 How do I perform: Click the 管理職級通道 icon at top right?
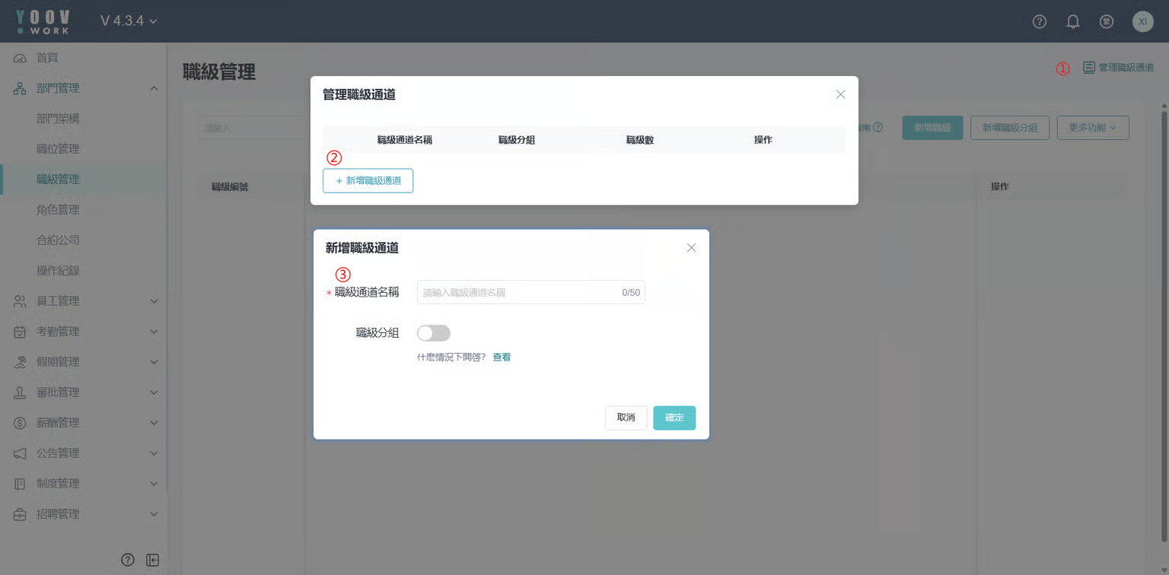[x=1089, y=68]
